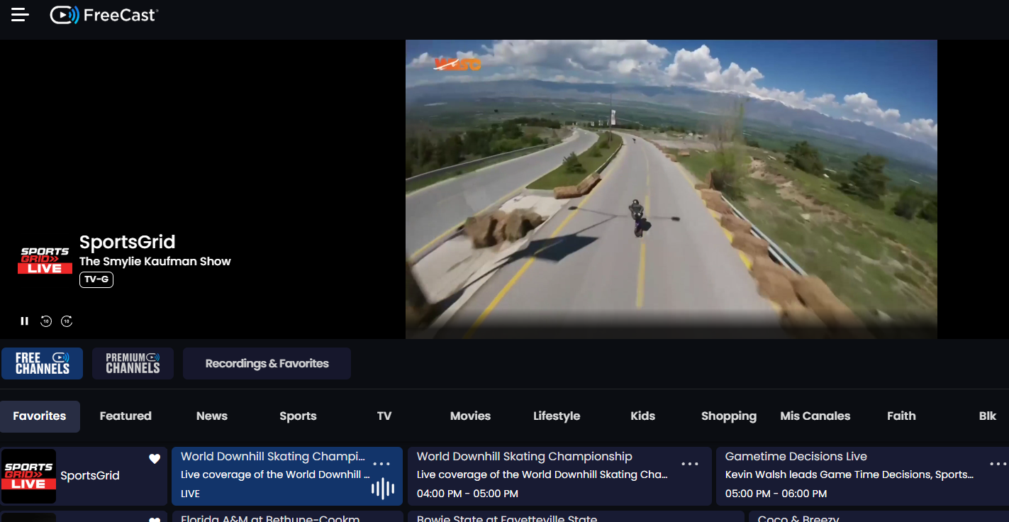Click the SportsGrid Live logo beside the show title

coord(45,260)
